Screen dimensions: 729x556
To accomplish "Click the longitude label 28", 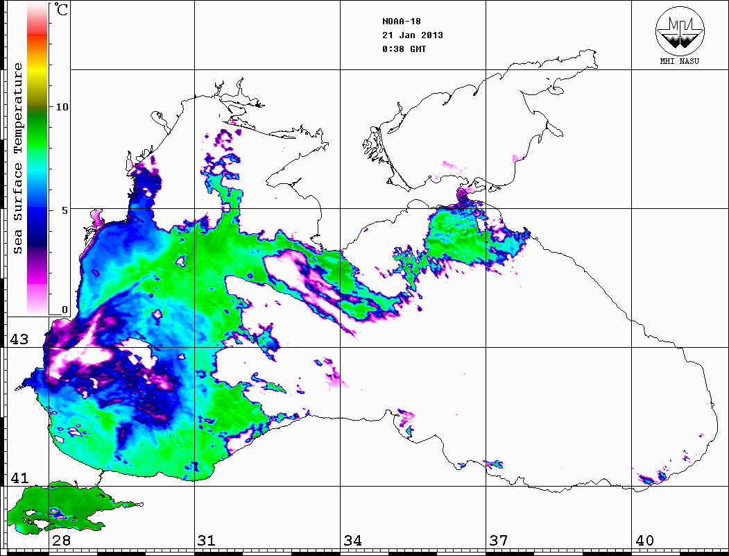I will coord(61,540).
